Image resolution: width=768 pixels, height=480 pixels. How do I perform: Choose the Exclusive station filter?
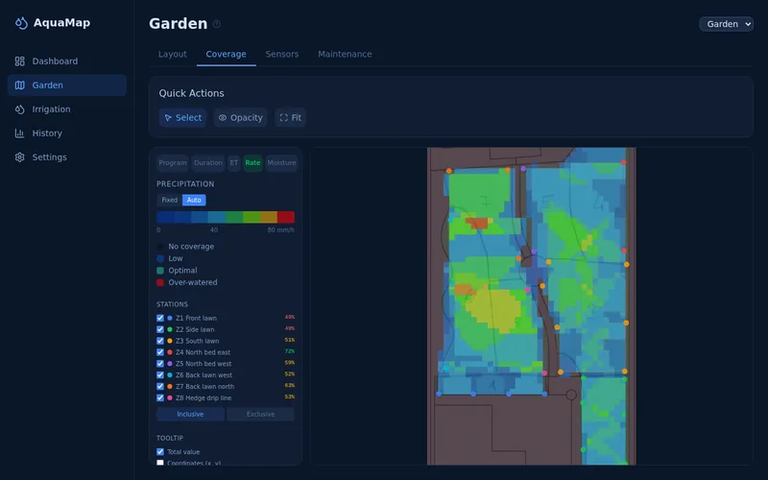point(260,415)
